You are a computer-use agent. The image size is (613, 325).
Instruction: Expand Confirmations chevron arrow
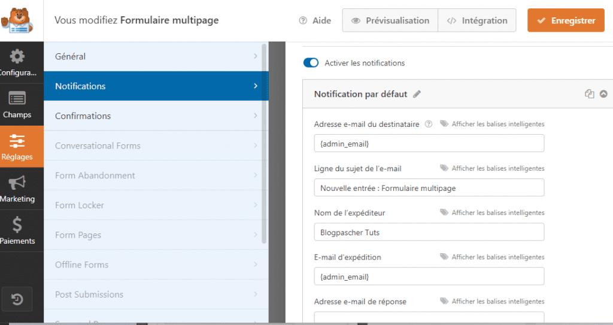click(255, 116)
